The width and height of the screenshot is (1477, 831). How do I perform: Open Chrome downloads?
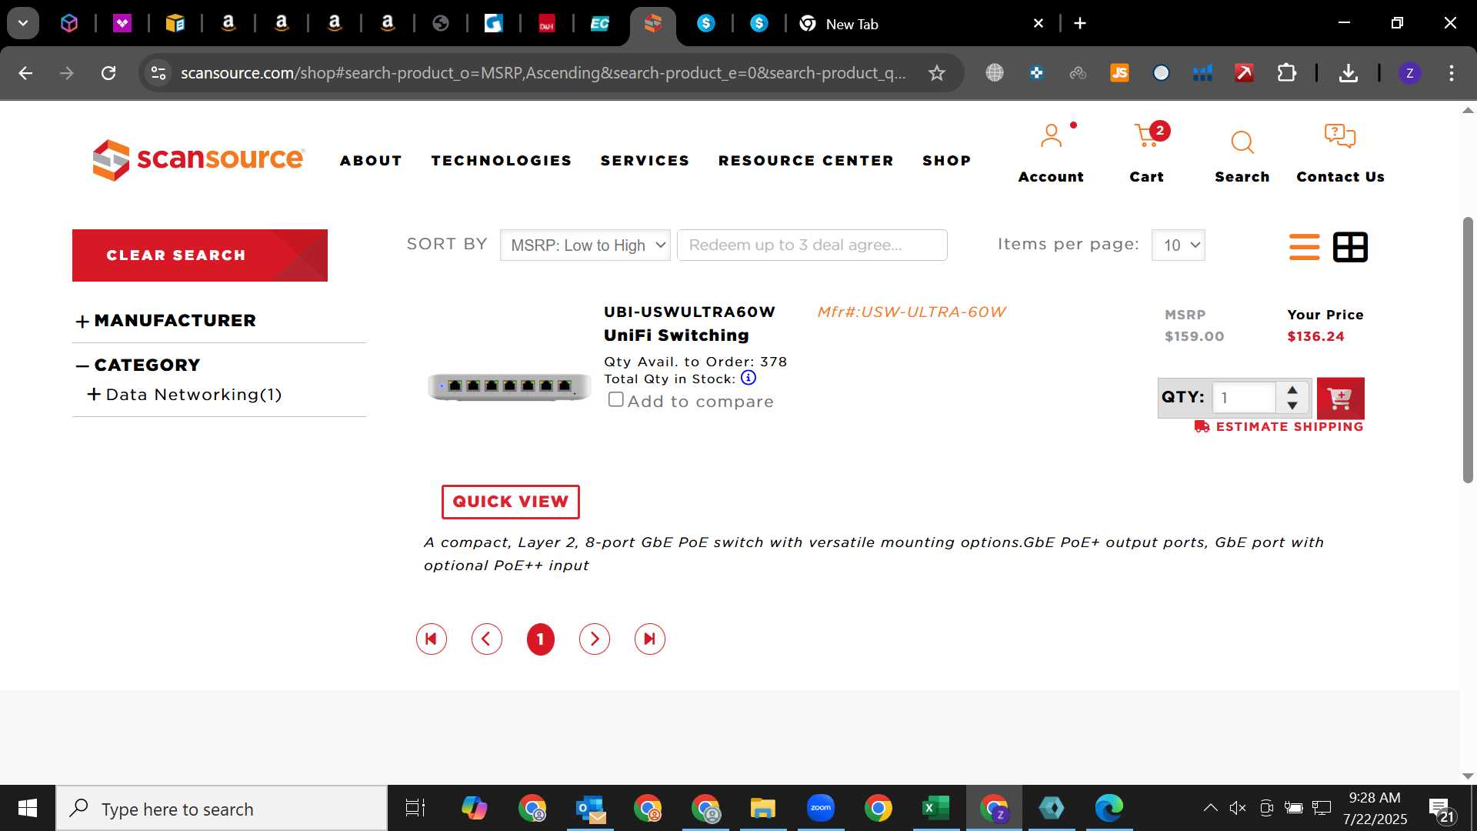[x=1348, y=73]
